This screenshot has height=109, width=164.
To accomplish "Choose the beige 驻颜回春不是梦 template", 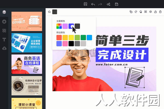I will pyautogui.click(x=27, y=86).
